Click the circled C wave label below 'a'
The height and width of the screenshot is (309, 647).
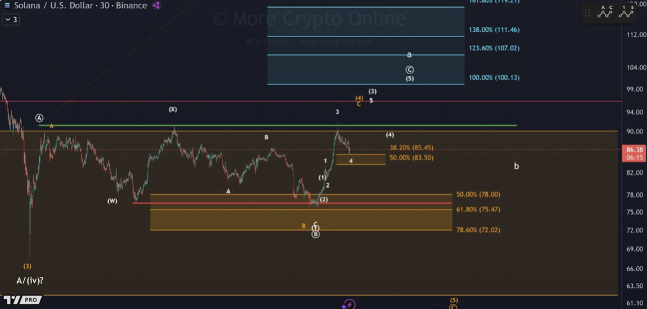point(410,70)
